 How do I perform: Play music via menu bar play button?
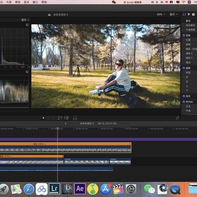157,2
